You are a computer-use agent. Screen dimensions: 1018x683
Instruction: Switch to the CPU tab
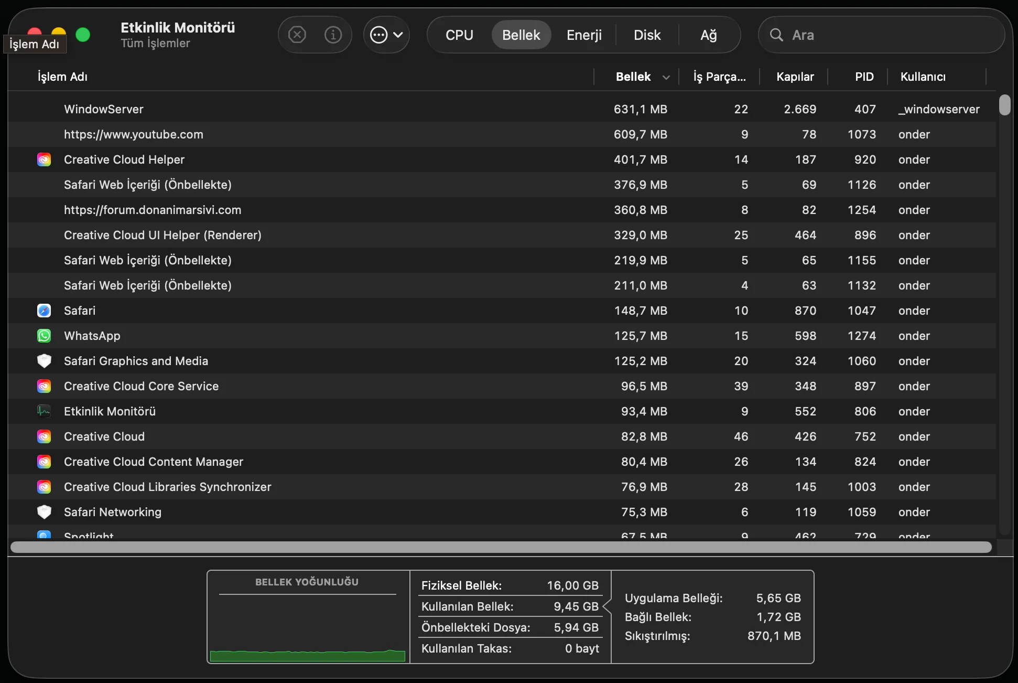(x=459, y=35)
